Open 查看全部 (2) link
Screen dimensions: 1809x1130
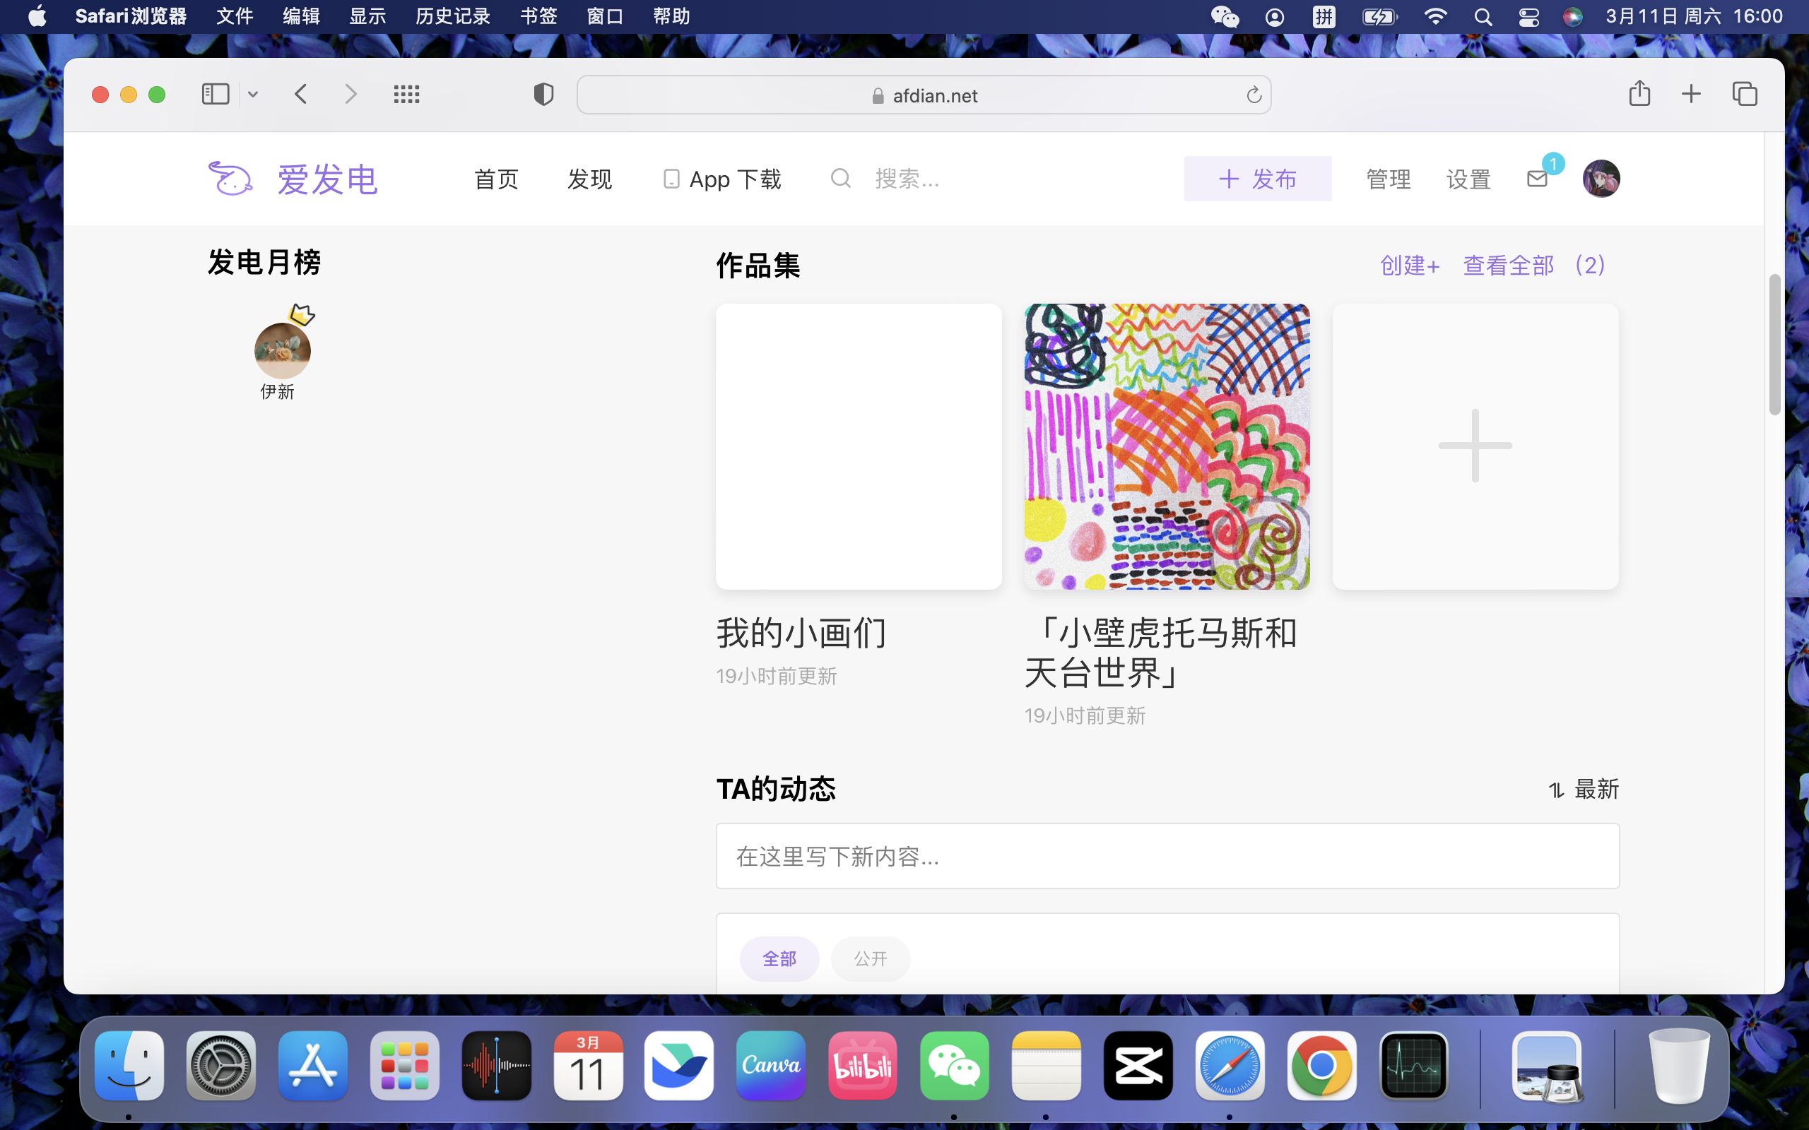1534,266
